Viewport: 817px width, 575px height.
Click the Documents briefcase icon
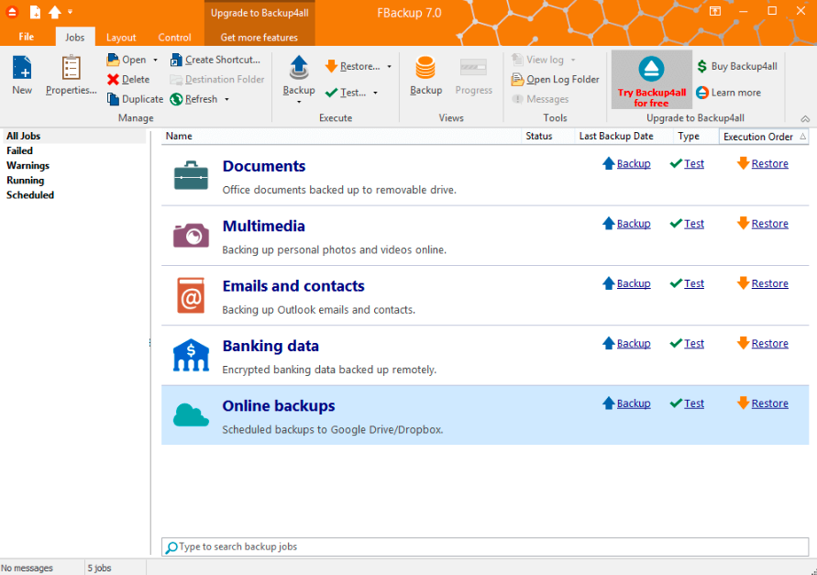click(x=191, y=175)
